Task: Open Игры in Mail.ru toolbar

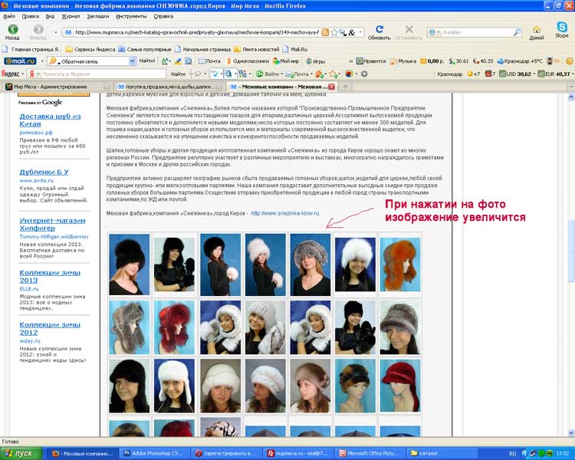Action: click(315, 61)
